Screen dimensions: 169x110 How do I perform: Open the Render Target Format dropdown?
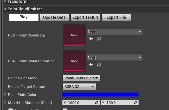[x=79, y=87]
